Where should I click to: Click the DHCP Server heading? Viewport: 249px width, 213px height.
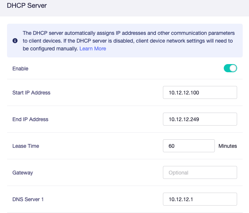coord(27,6)
